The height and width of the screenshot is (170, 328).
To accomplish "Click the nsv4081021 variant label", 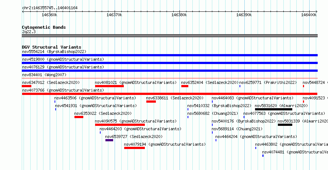I will 136,82.
